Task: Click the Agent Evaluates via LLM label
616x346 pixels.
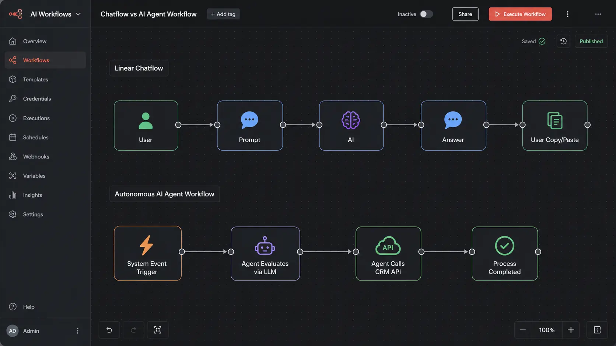Action: point(265,268)
